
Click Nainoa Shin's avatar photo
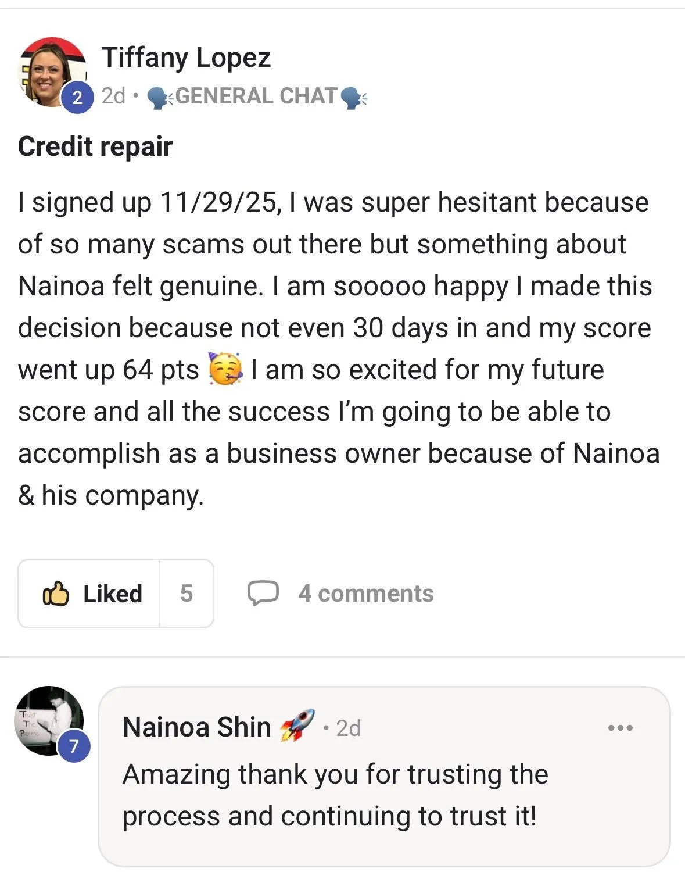pos(49,721)
